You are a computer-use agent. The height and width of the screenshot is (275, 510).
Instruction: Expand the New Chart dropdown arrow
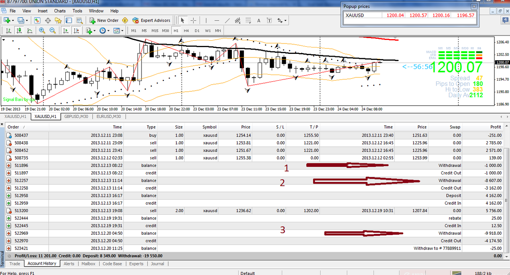pyautogui.click(x=13, y=20)
